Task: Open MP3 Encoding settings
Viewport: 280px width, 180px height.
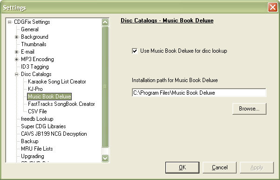Action: pyautogui.click(x=37, y=59)
